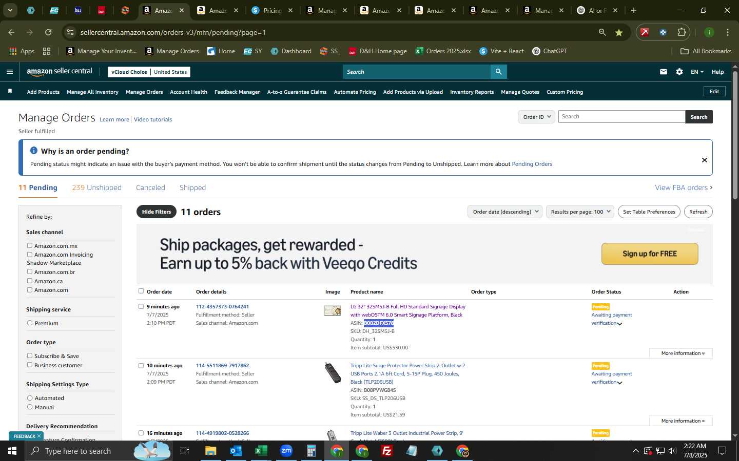The height and width of the screenshot is (461, 739).
Task: Open Task View in the taskbar
Action: pos(185,451)
